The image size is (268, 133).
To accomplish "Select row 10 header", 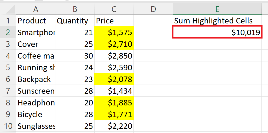I will 8,126.
